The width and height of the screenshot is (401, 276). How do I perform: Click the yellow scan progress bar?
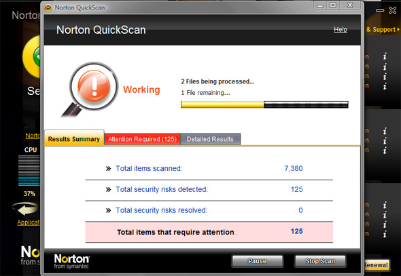[x=264, y=104]
